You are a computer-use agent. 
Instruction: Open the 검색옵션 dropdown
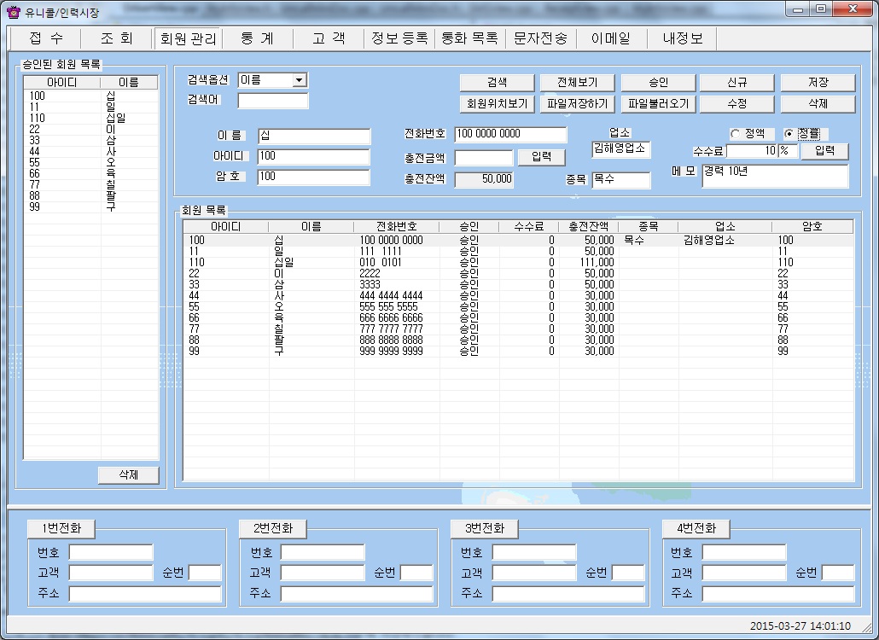pyautogui.click(x=299, y=80)
